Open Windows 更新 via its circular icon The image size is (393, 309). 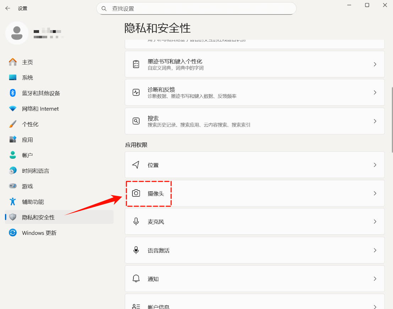click(x=12, y=233)
